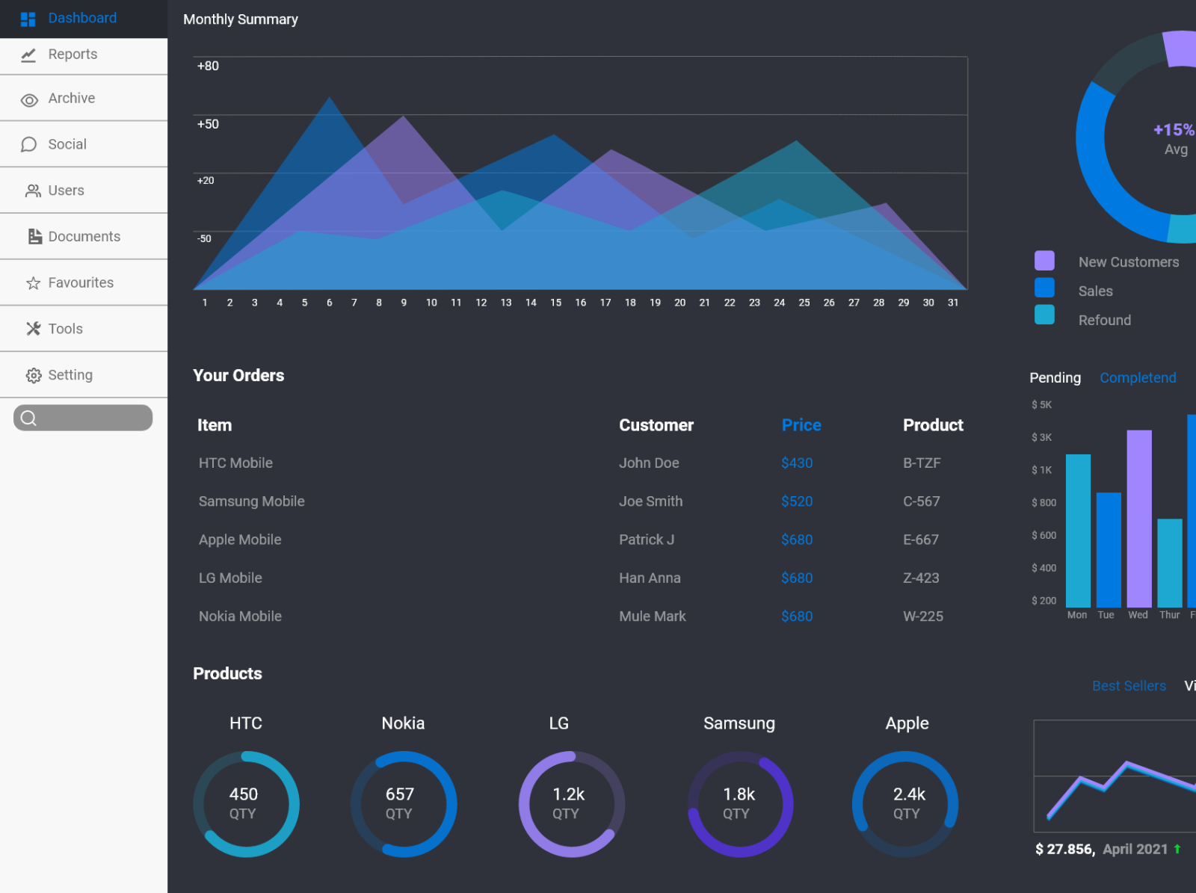Select the LG Mobile order item
The width and height of the screenshot is (1196, 893).
tap(230, 578)
